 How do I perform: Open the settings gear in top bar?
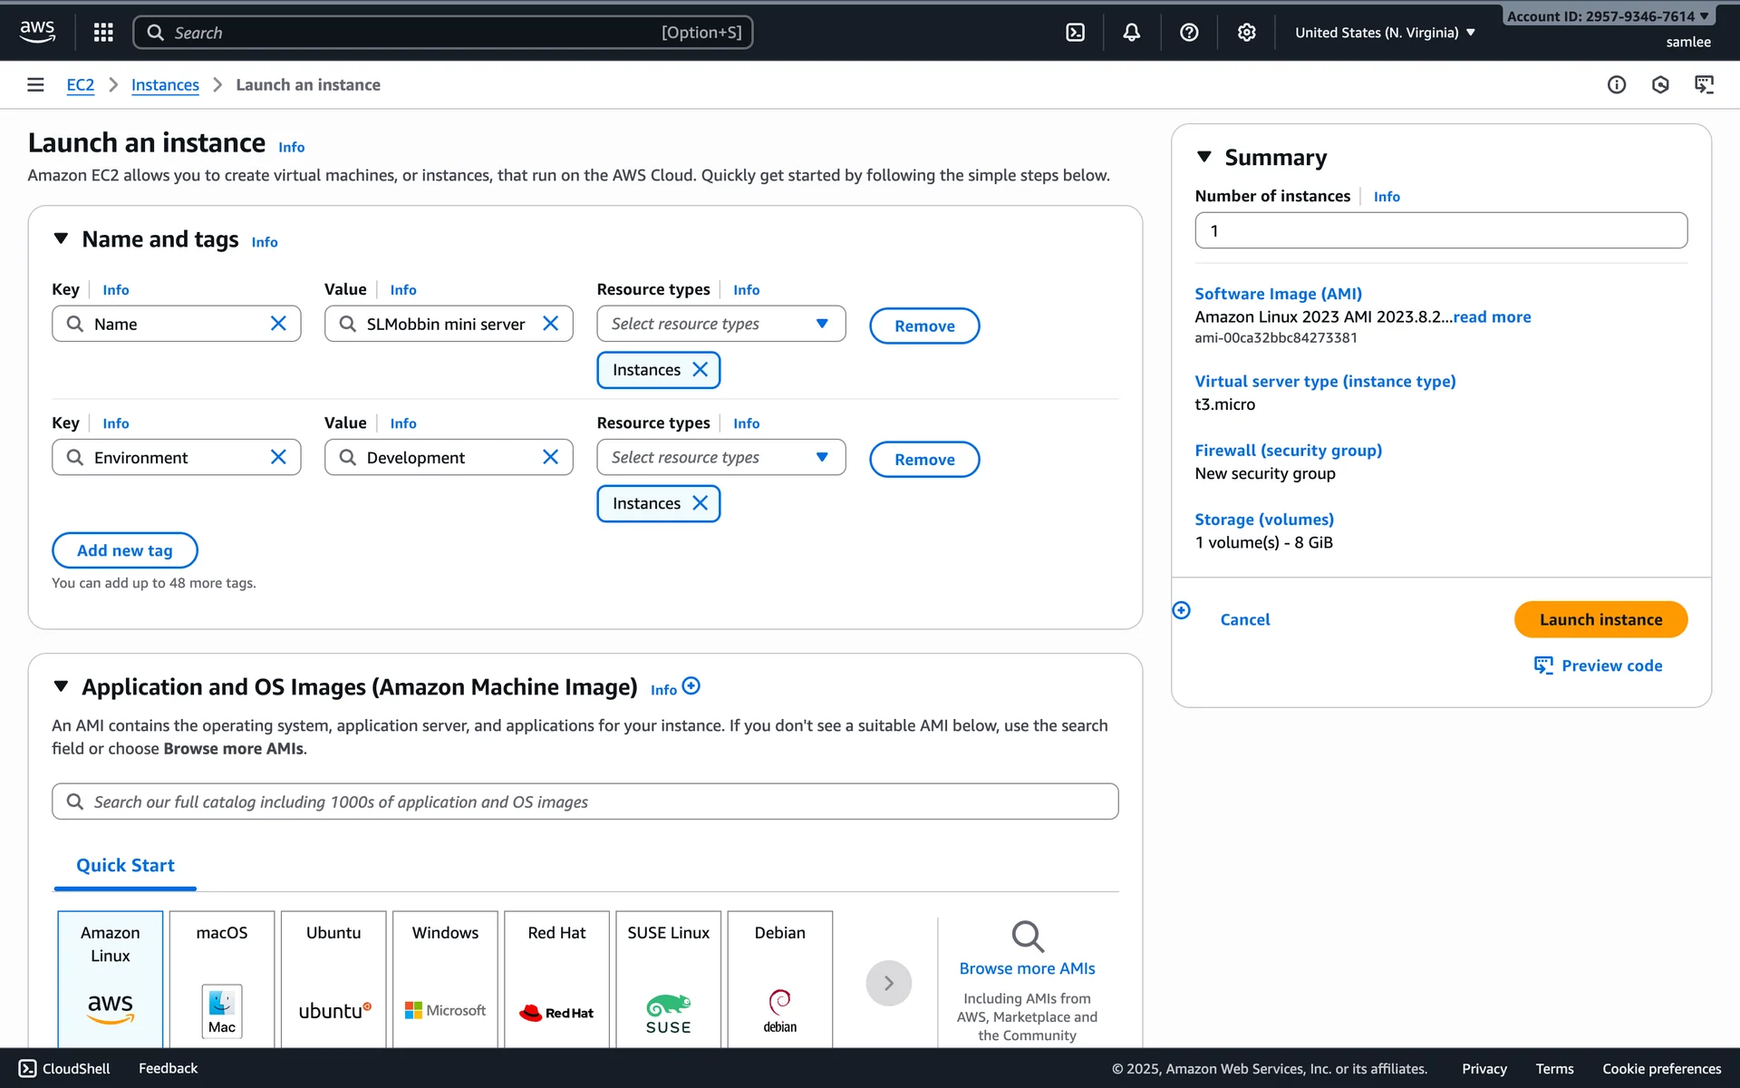[x=1246, y=33]
